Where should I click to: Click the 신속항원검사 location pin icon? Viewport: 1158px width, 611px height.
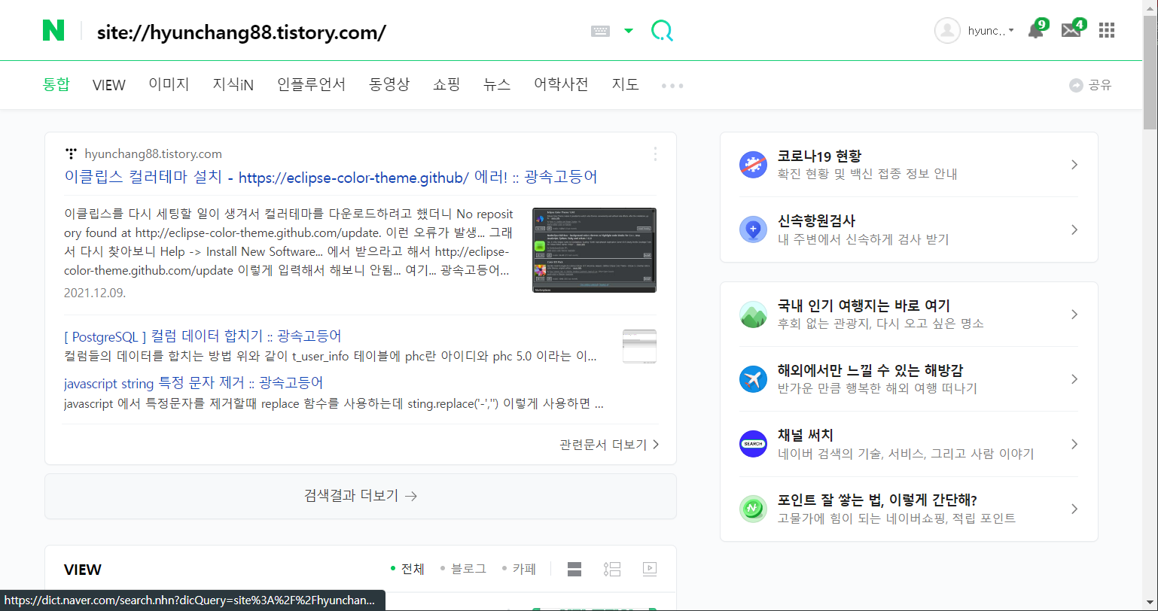[x=753, y=229]
